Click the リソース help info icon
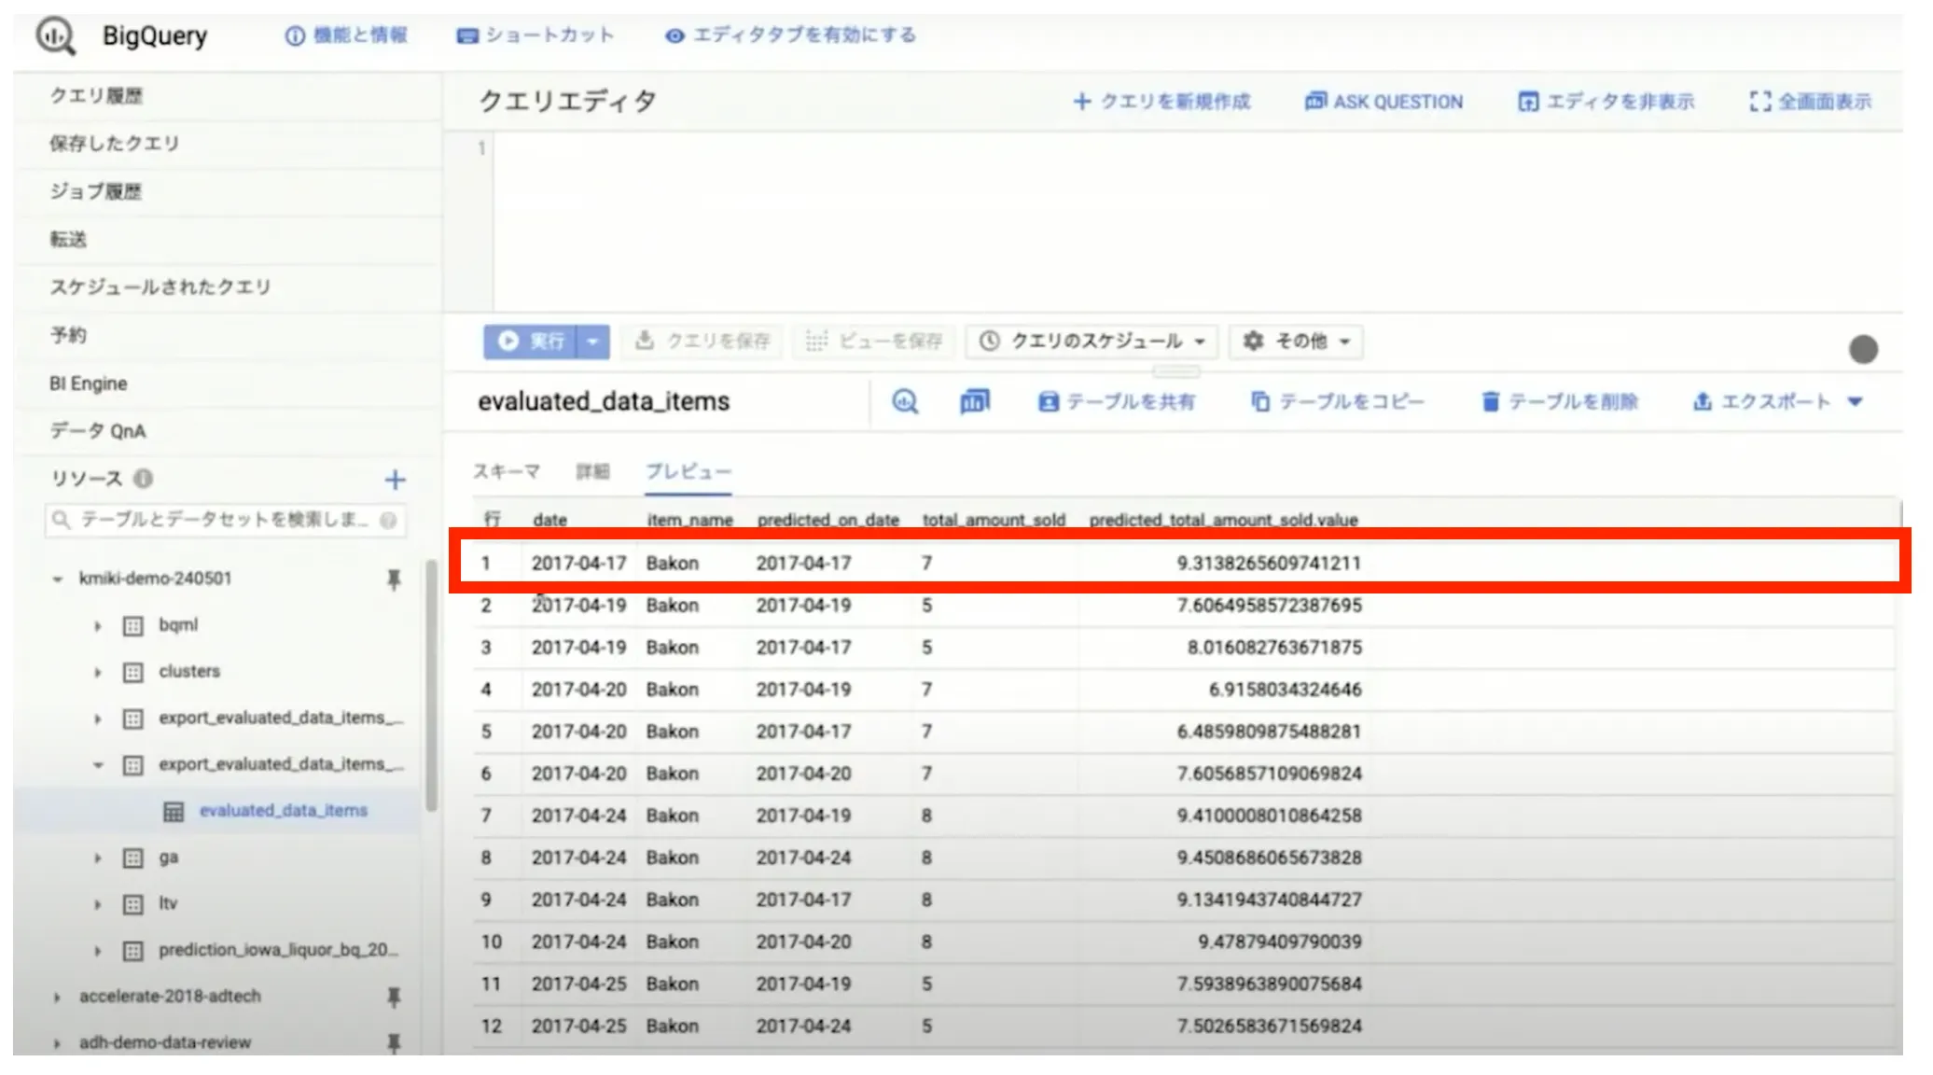This screenshot has height=1075, width=1933. pos(143,479)
